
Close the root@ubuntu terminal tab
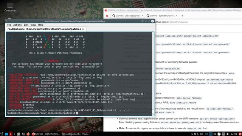(83, 29)
